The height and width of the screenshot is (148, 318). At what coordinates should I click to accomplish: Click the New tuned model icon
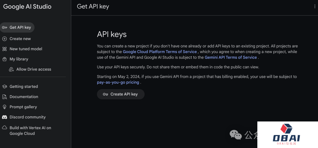[x=4, y=49]
